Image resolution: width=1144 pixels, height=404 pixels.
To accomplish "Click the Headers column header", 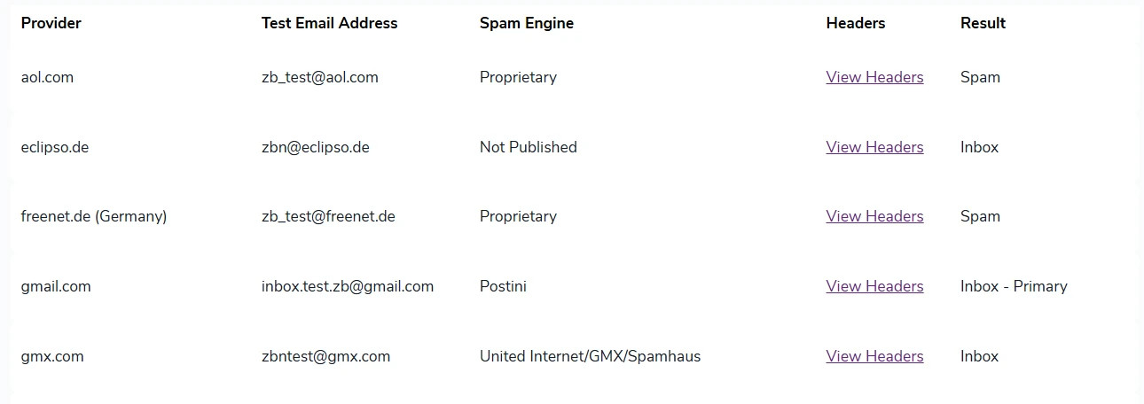I will [x=855, y=23].
